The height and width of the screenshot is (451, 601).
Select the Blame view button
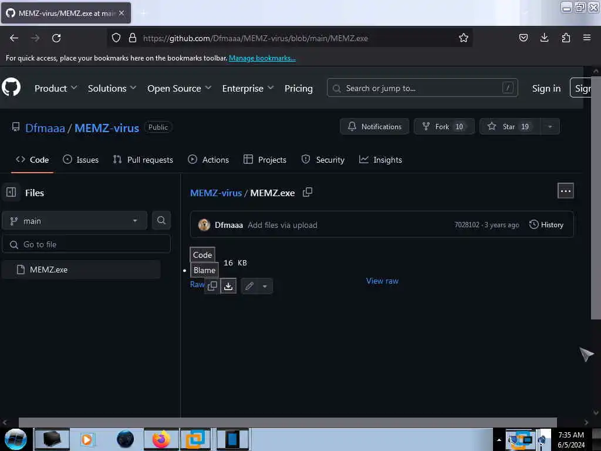(204, 270)
